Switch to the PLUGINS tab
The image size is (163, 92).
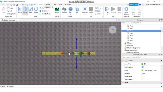coord(68,5)
